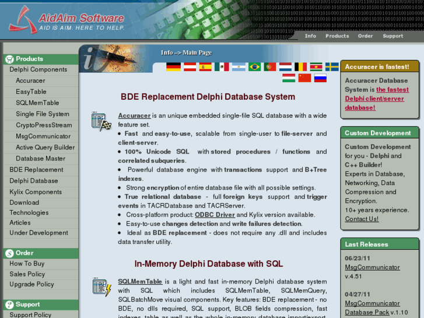Open Upgrade Policy sidebar link

[x=31, y=284]
